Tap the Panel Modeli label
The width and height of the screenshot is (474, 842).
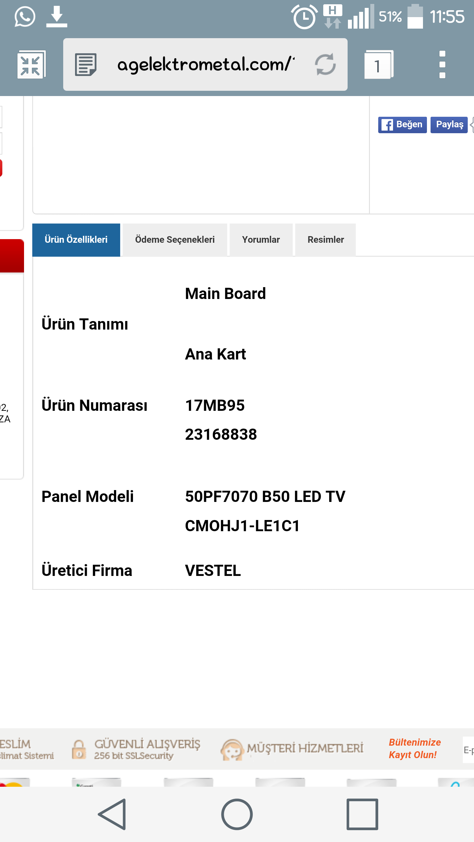click(88, 497)
